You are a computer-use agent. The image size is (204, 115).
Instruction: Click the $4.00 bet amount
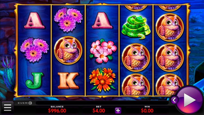coord(99,111)
